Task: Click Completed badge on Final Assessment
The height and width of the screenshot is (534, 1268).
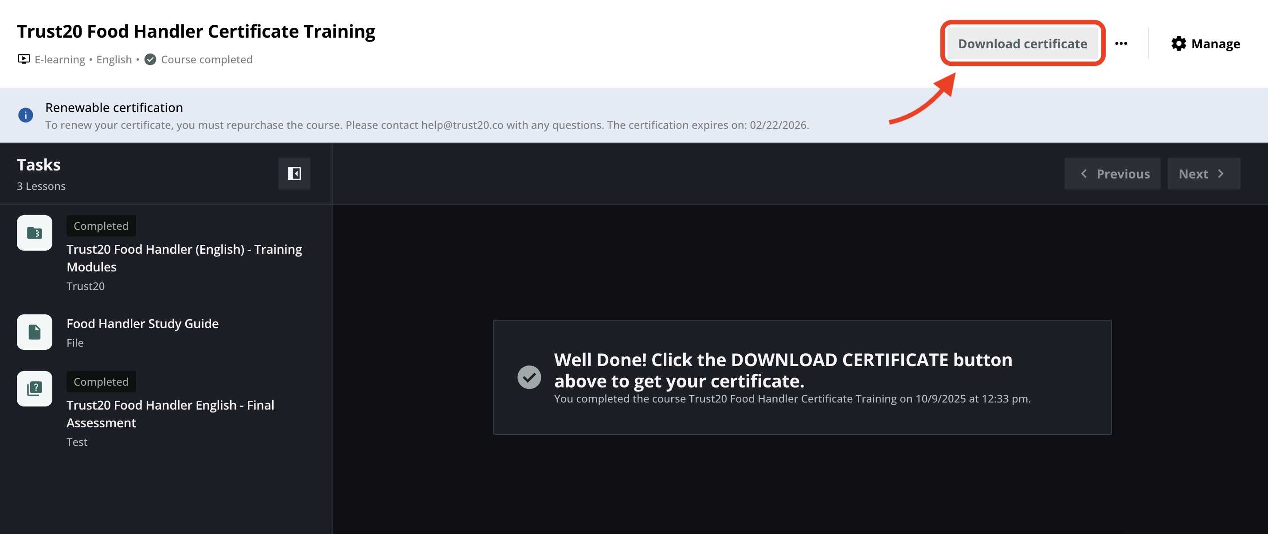Action: tap(101, 382)
